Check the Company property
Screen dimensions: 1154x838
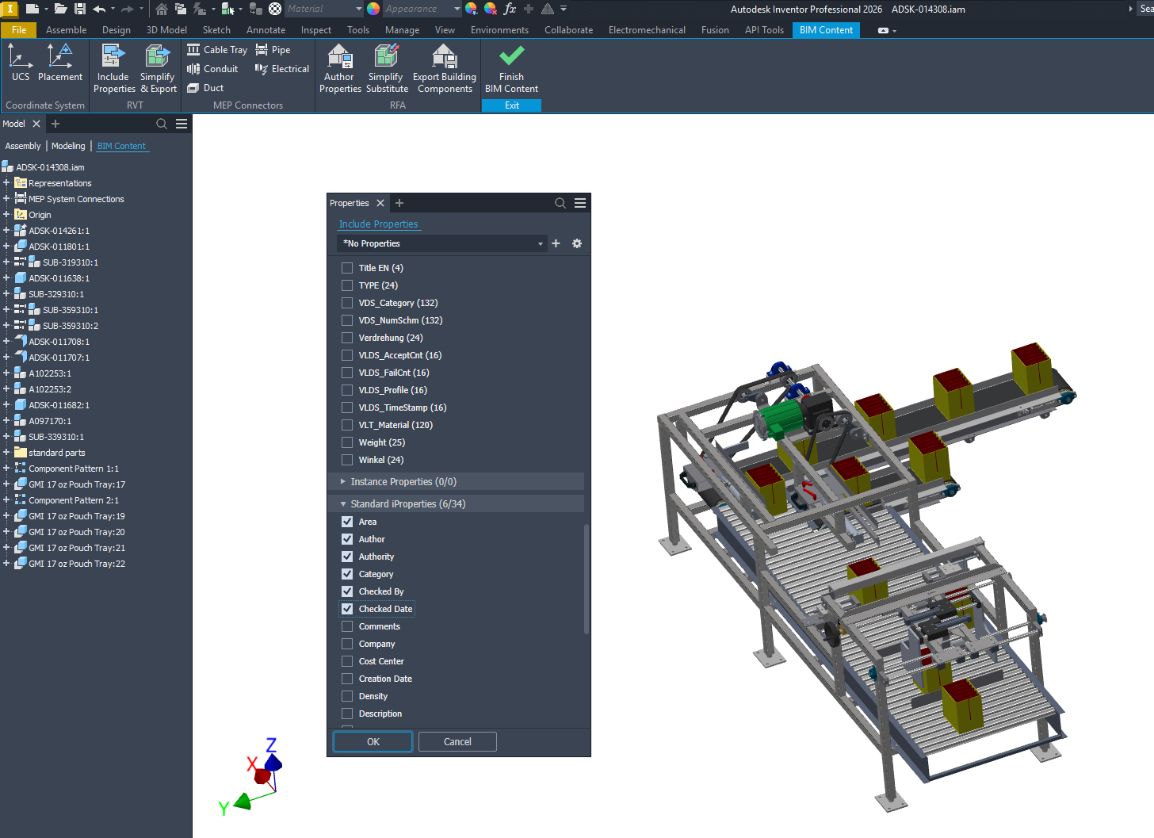pyautogui.click(x=347, y=644)
